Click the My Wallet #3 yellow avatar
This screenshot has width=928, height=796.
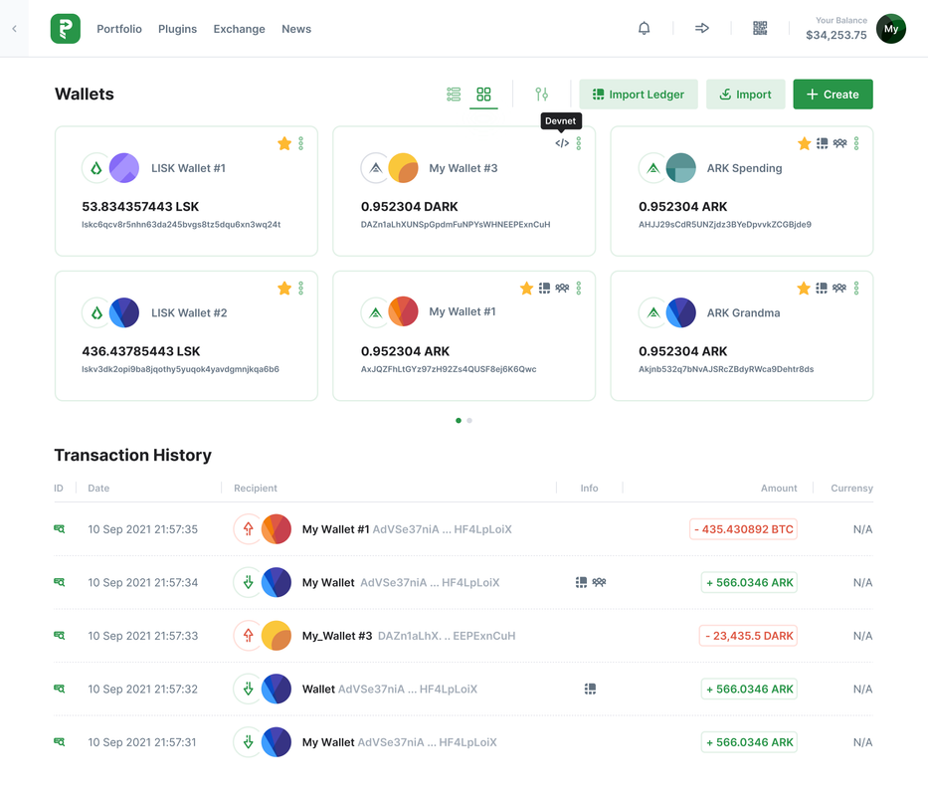(403, 167)
